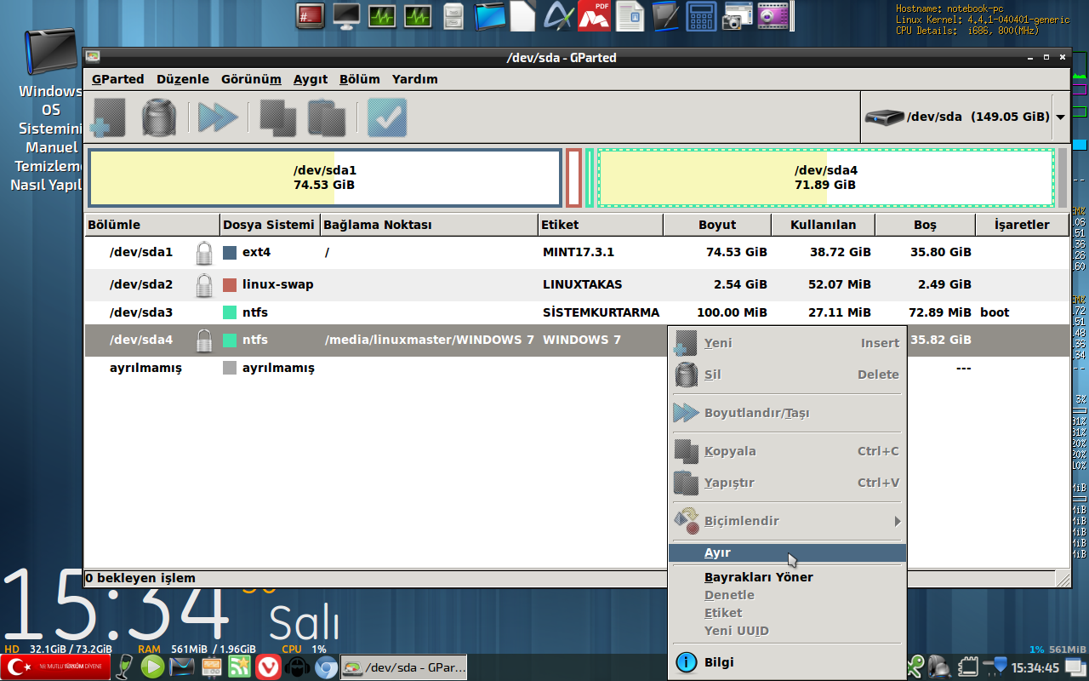Click the Turkish flag start menu button
Image resolution: width=1089 pixels, height=681 pixels.
point(55,667)
